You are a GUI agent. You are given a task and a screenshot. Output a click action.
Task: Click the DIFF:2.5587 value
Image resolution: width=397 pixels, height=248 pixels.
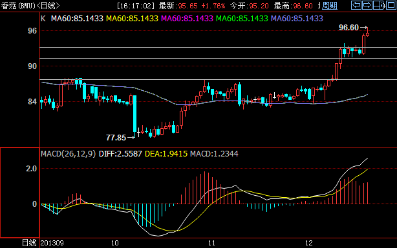tap(120, 154)
